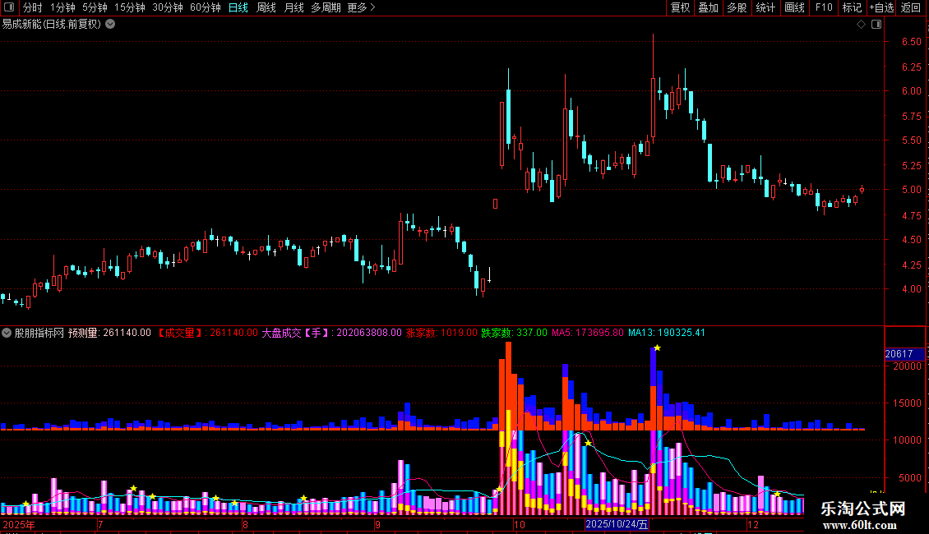Click the 6.00 price axis label
This screenshot has width=929, height=534.
click(911, 91)
